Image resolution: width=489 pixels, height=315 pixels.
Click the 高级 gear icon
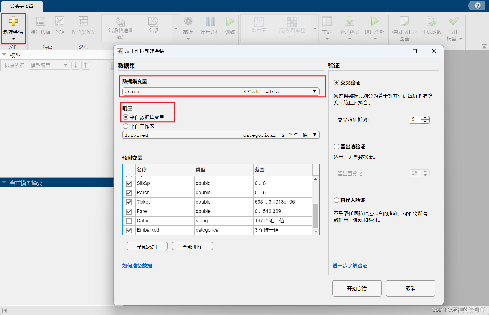point(188,21)
